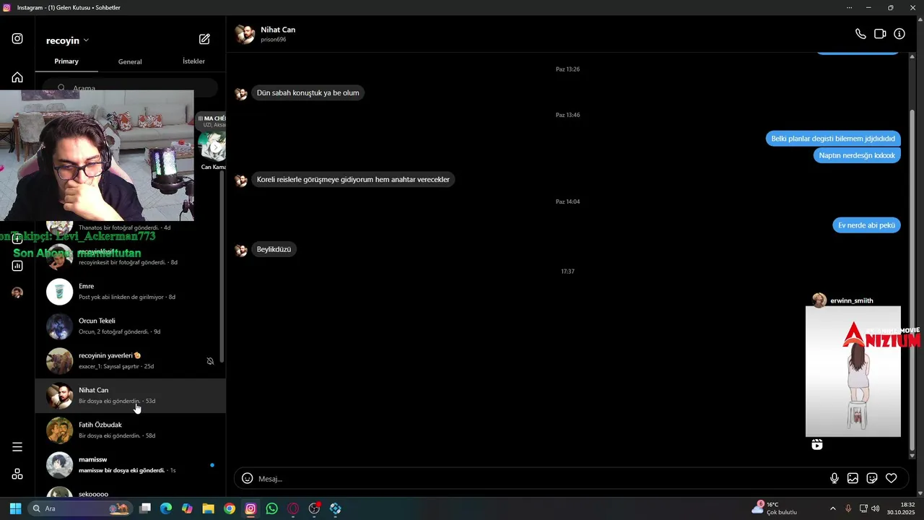Click the 'Ev nerde abi pekü' message bubble
924x520 pixels.
pos(866,225)
